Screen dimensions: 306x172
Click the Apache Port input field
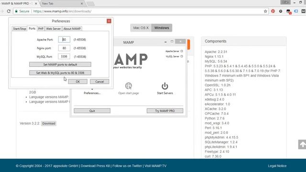click(x=64, y=39)
